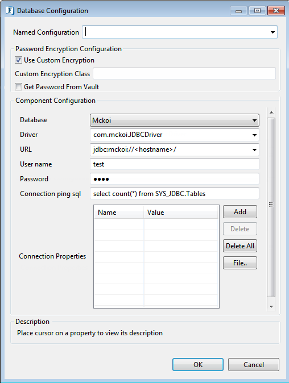The height and width of the screenshot is (383, 289).
Task: Click the Value column header
Action: (x=181, y=213)
